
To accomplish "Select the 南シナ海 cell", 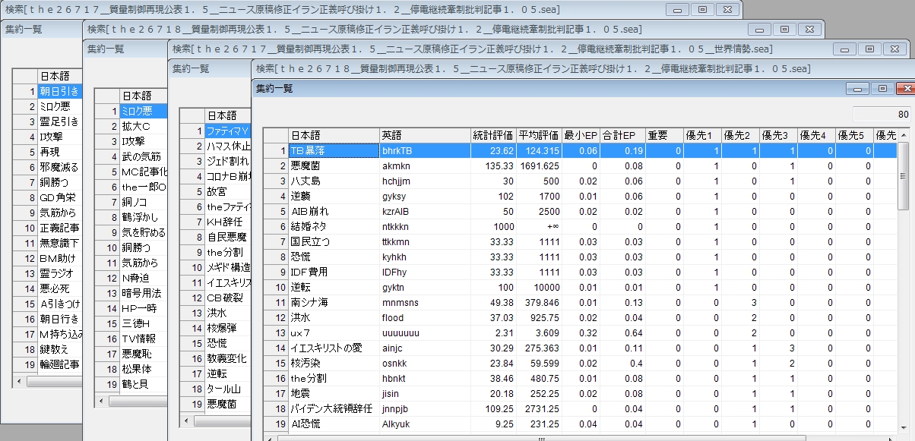I will pos(334,302).
